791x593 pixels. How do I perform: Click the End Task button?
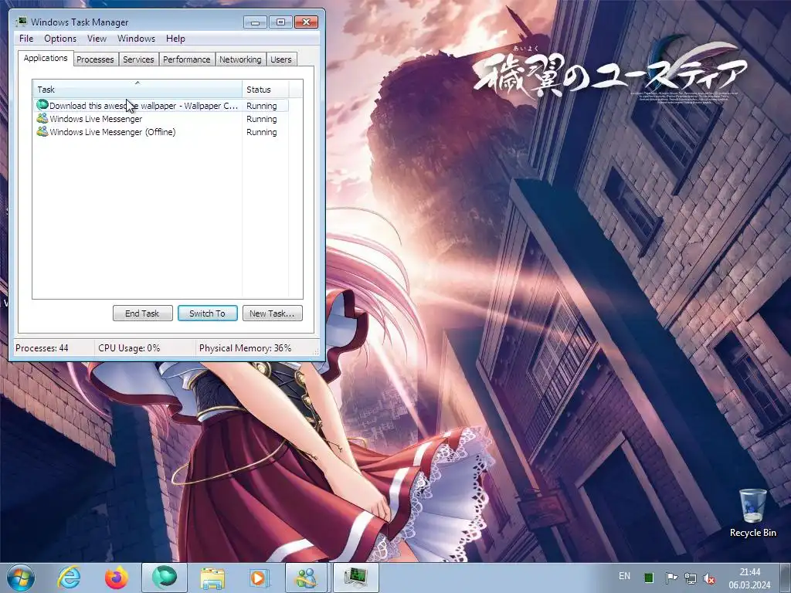tap(142, 313)
